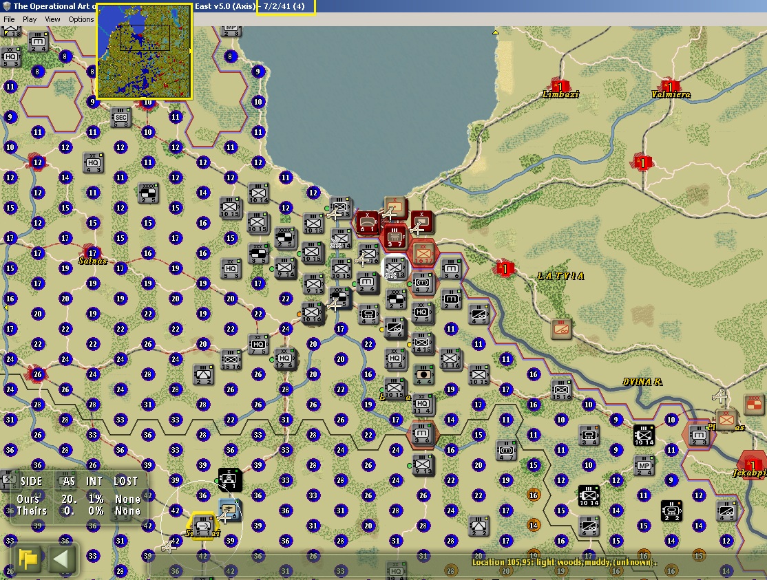Select the black armored unit rated 2-2
This screenshot has width=767, height=580.
(x=671, y=511)
